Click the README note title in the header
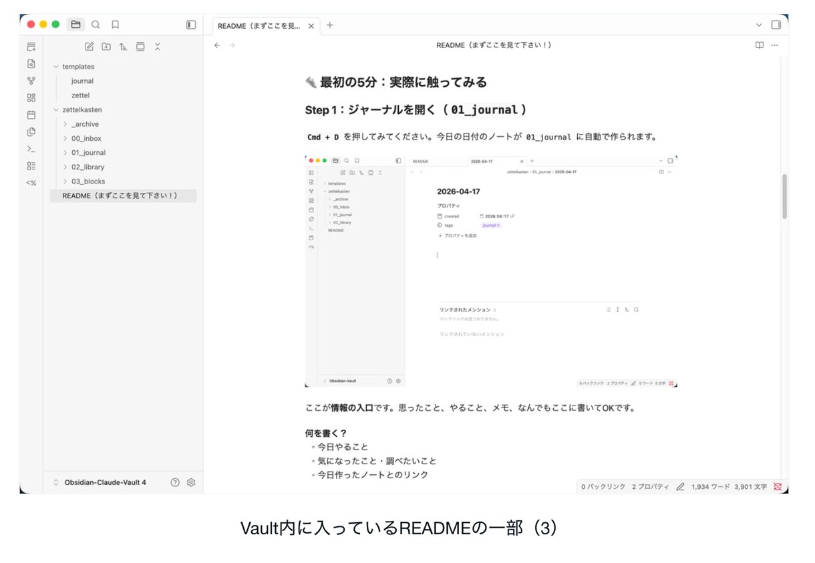The image size is (815, 563). click(x=494, y=45)
